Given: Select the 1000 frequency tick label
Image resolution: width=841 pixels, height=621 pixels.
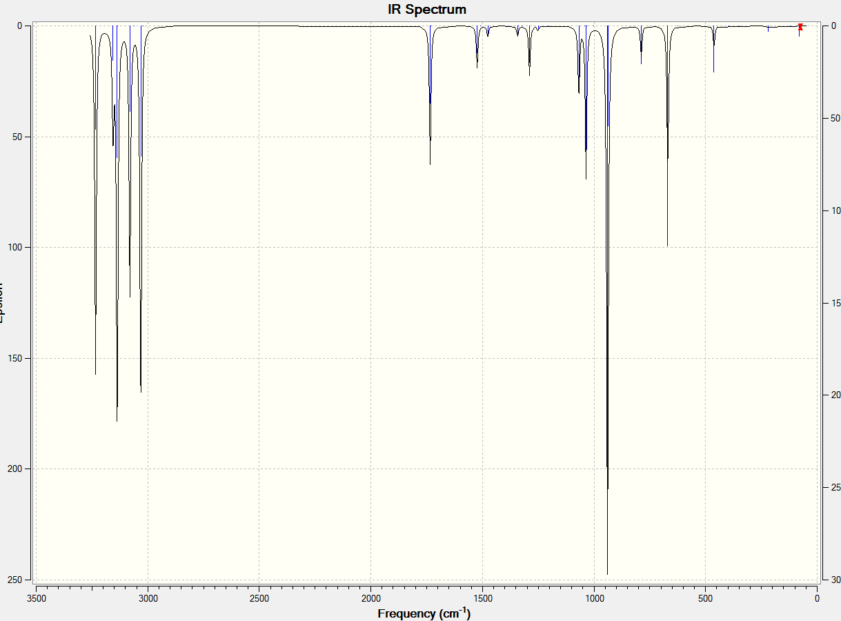Looking at the screenshot, I should [x=594, y=598].
